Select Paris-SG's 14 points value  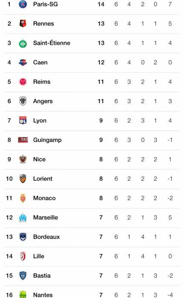coord(101,4)
